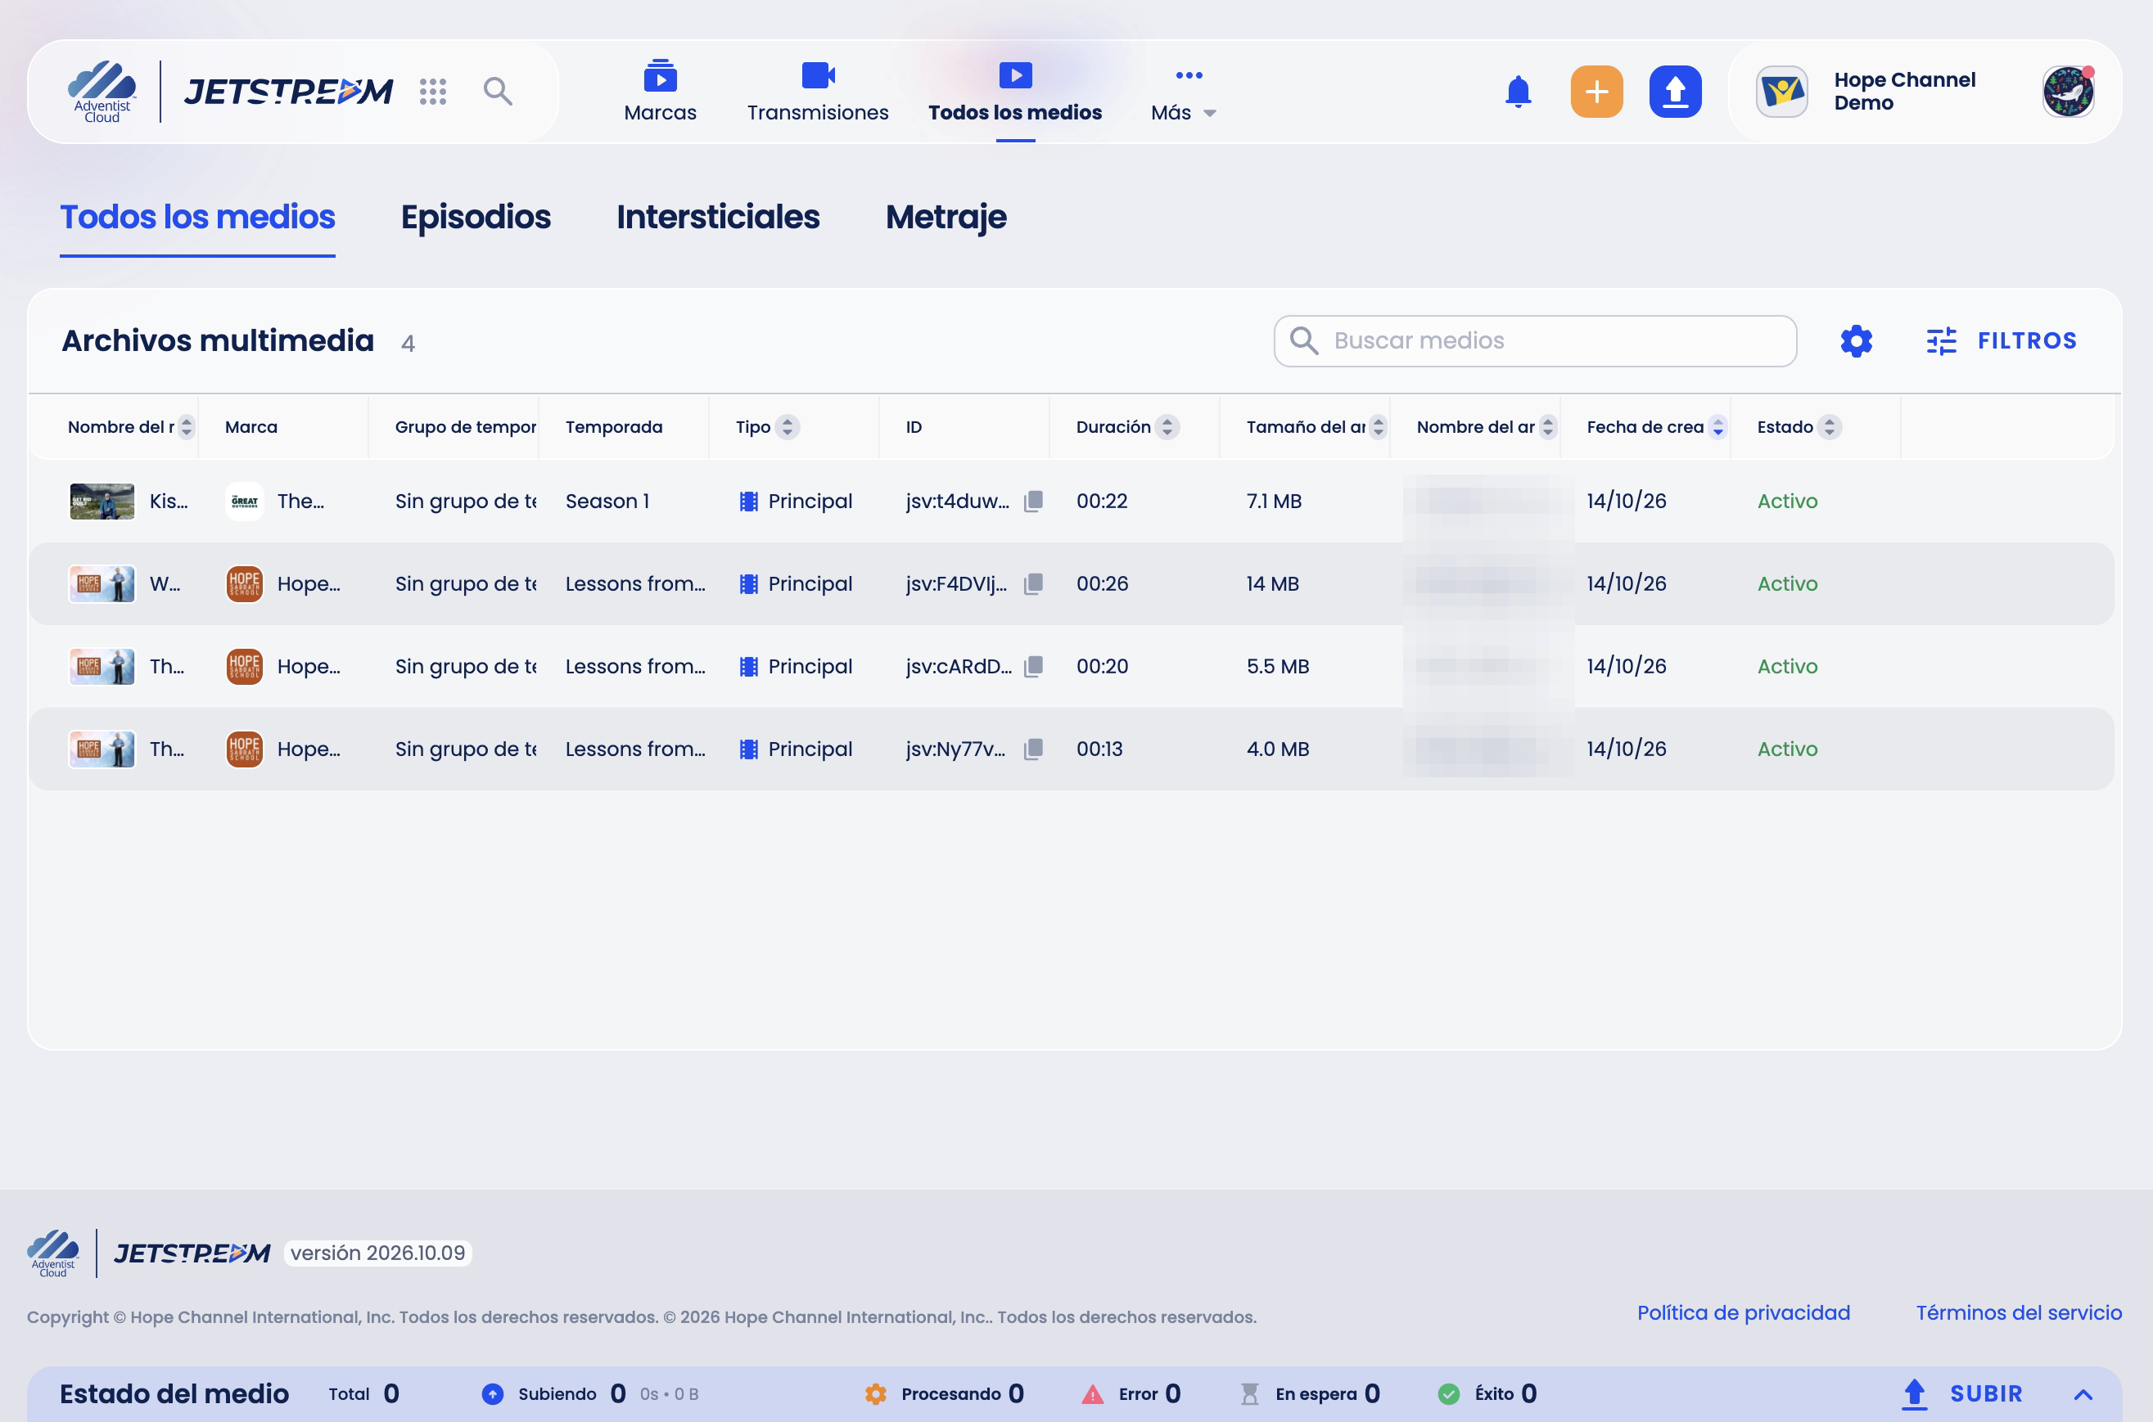Image resolution: width=2153 pixels, height=1422 pixels.
Task: Switch to the Episodios tab
Action: (x=476, y=217)
